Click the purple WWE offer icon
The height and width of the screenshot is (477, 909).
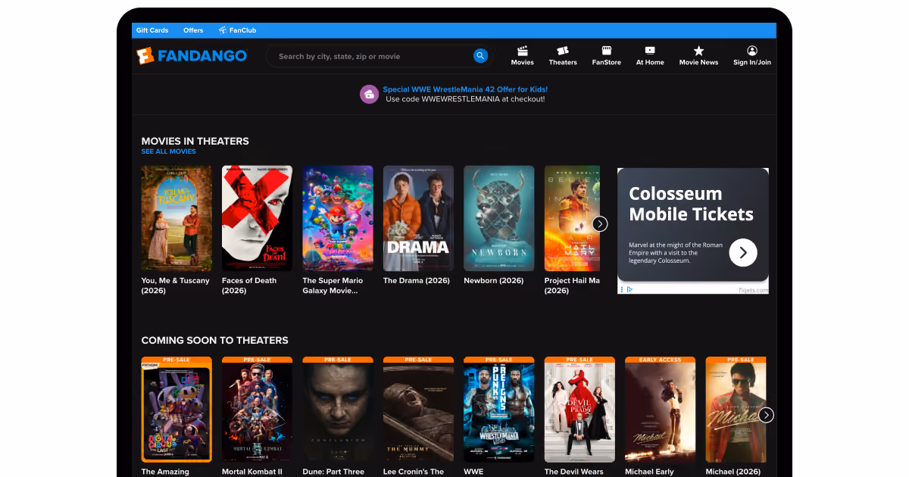click(369, 95)
